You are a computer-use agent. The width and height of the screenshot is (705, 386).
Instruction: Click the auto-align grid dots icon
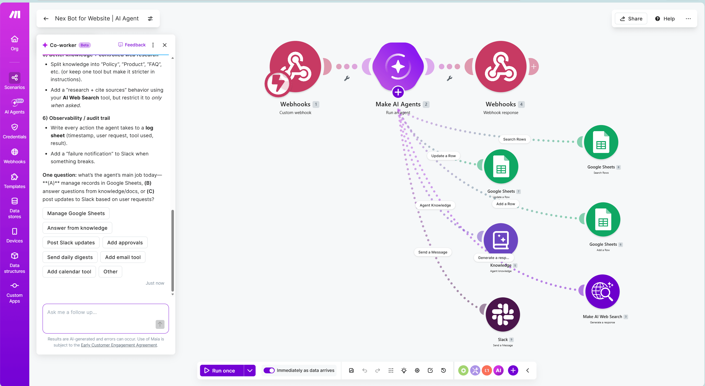(x=391, y=371)
